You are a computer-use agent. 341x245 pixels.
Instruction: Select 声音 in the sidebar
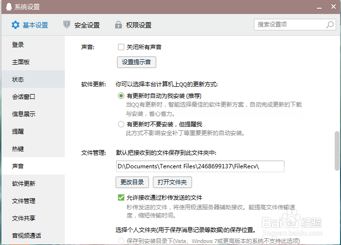(x=33, y=166)
